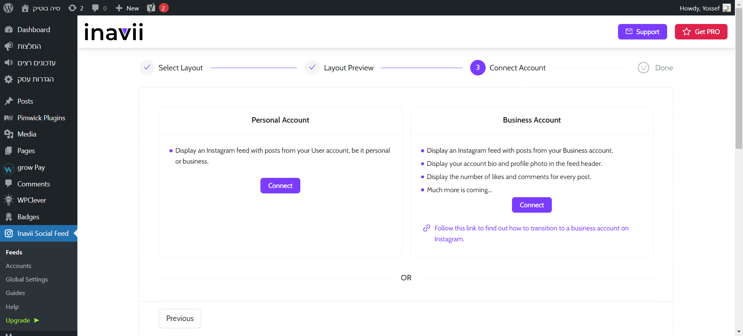Screen dimensions: 743x336
Task: Open the Pimwick Plugins menu item
Action: click(39, 118)
